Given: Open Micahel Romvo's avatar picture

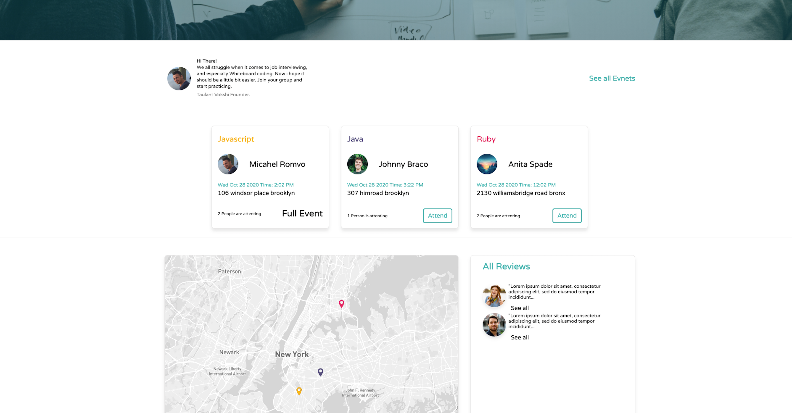Looking at the screenshot, I should (228, 164).
